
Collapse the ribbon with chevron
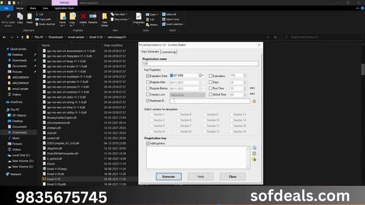(x=358, y=9)
